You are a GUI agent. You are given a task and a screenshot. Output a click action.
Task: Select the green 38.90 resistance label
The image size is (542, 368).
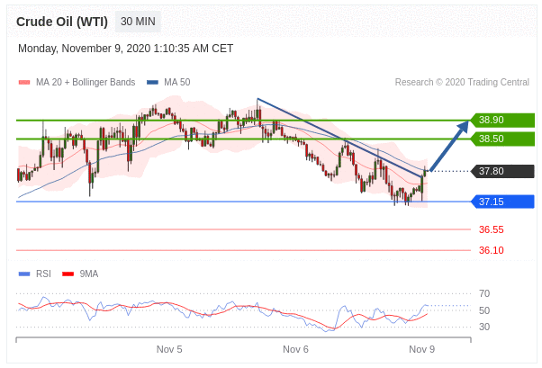[502, 120]
